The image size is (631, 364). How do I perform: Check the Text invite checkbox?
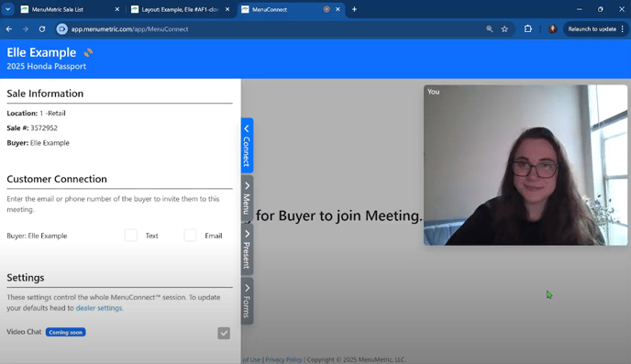(x=131, y=236)
